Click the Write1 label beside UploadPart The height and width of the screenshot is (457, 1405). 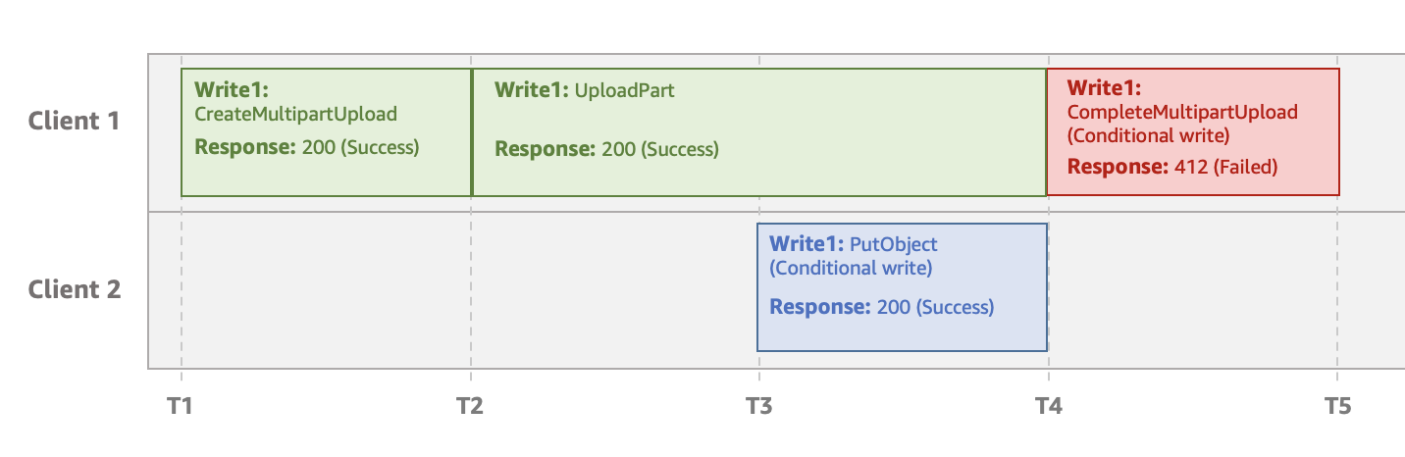point(531,90)
